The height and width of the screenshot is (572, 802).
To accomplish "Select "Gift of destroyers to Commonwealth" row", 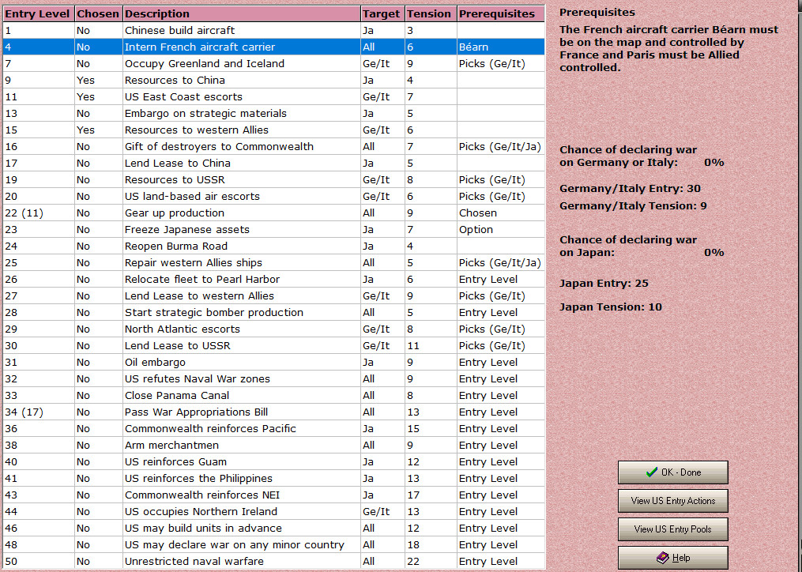I will pos(273,146).
